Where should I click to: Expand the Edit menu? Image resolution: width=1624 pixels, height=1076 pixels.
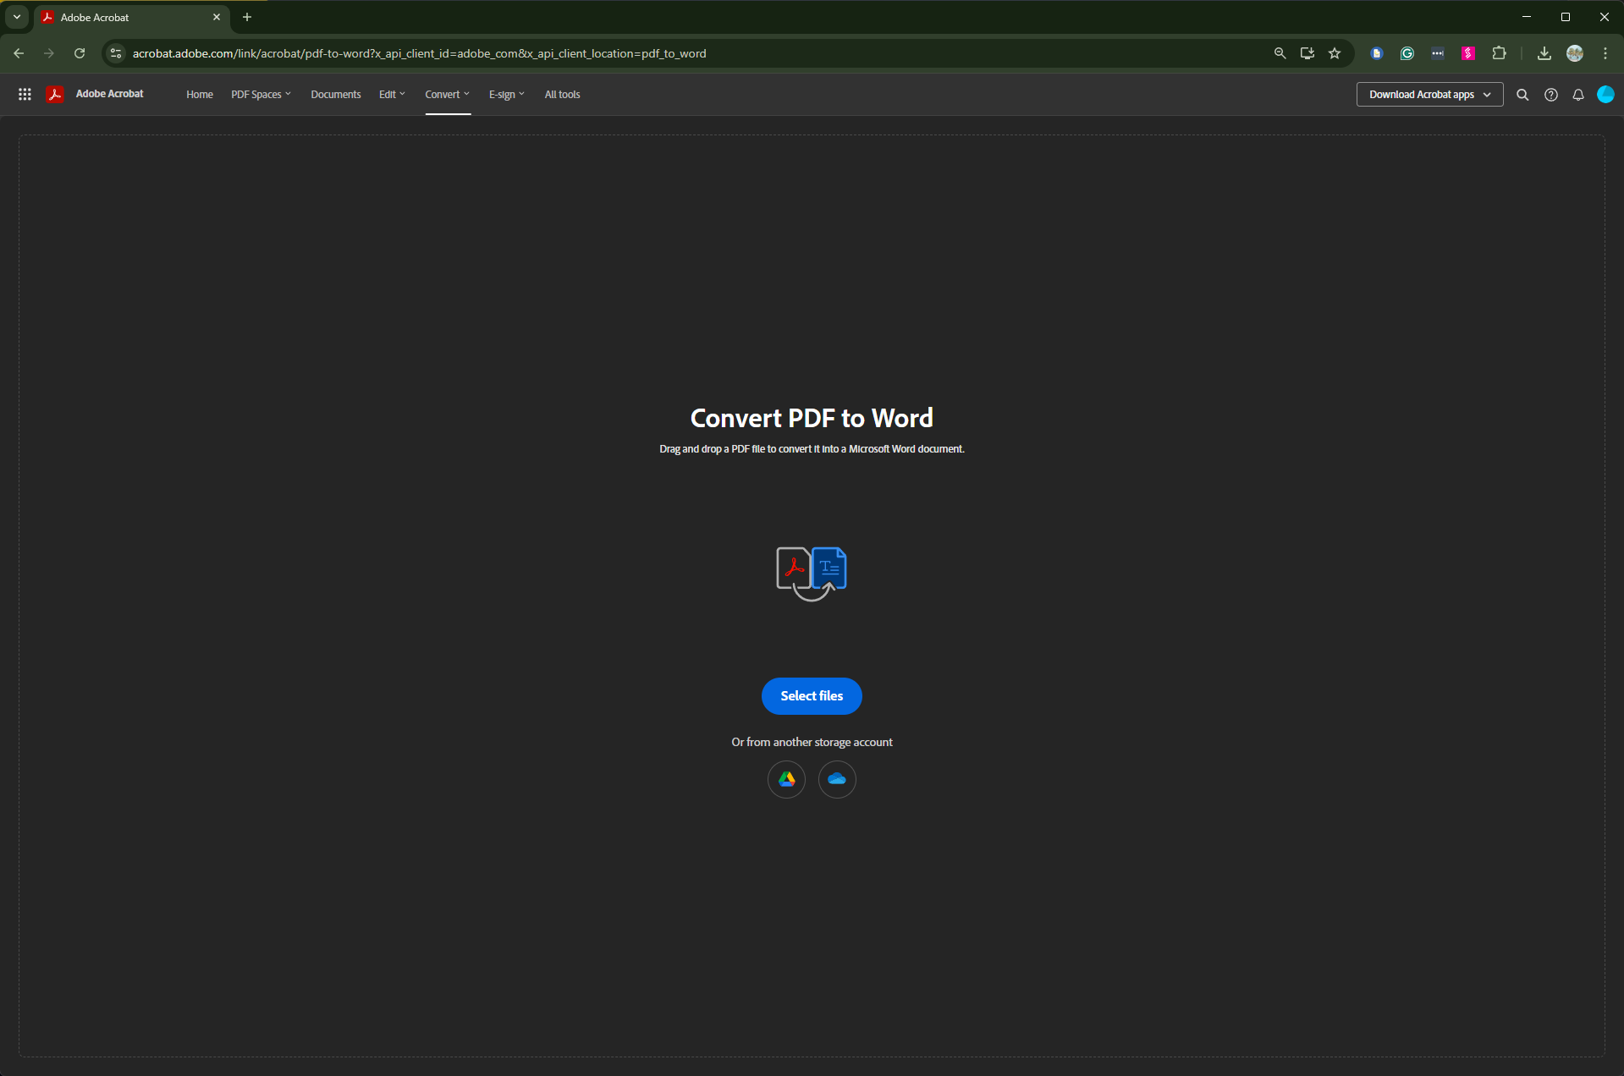point(392,95)
